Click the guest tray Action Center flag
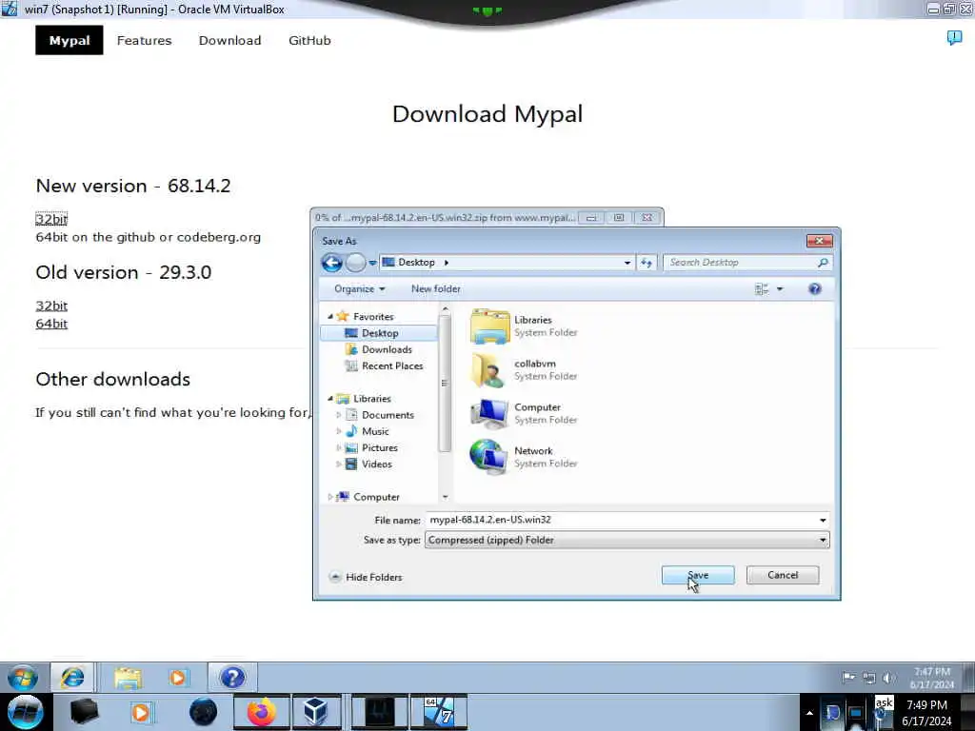Viewport: 975px width, 731px height. point(848,678)
